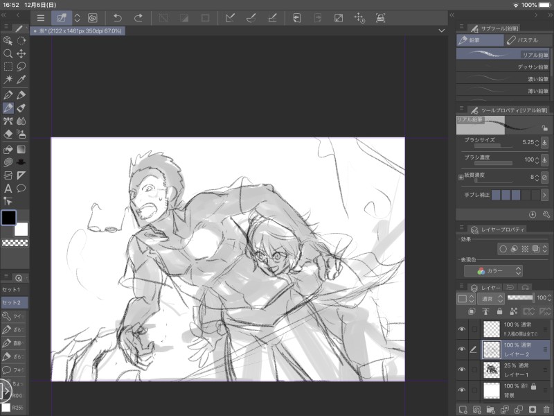Tick the selection checkbox of 背景 layer
The width and height of the screenshot is (554, 416).
tap(474, 390)
